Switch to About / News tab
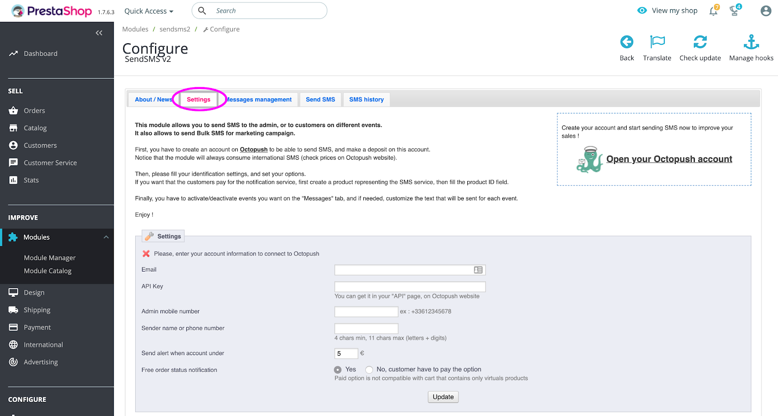Viewport: 778px width, 416px height. (x=153, y=99)
